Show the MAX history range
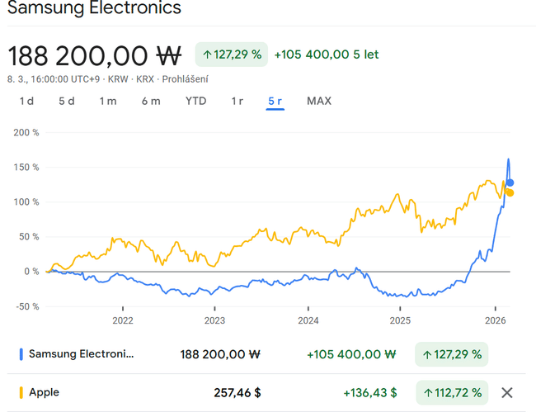This screenshot has height=417, width=536. [x=318, y=101]
